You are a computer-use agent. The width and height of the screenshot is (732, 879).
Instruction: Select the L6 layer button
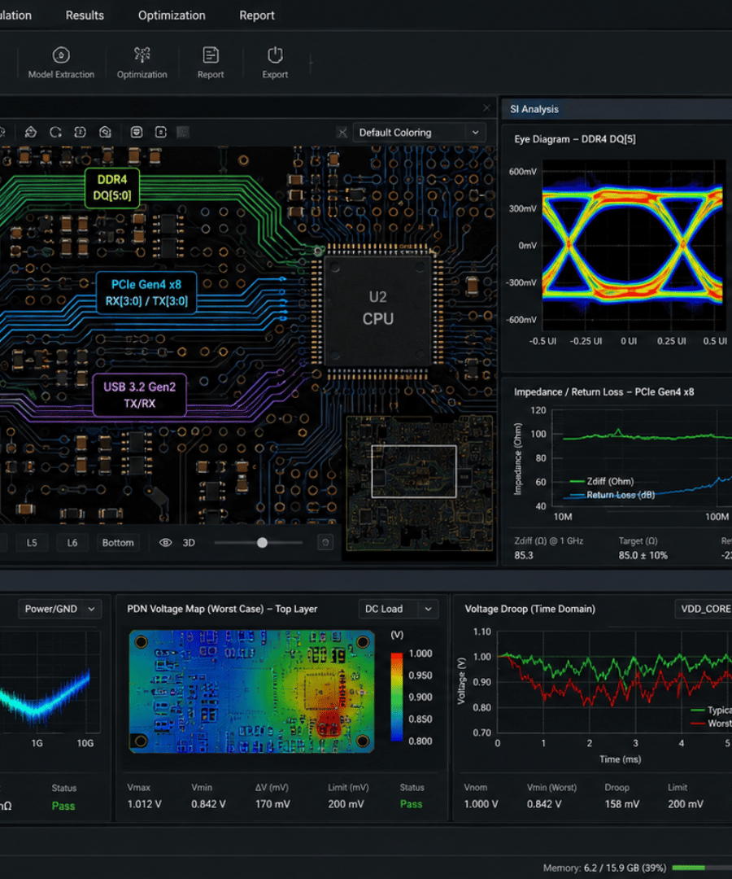[x=72, y=543]
